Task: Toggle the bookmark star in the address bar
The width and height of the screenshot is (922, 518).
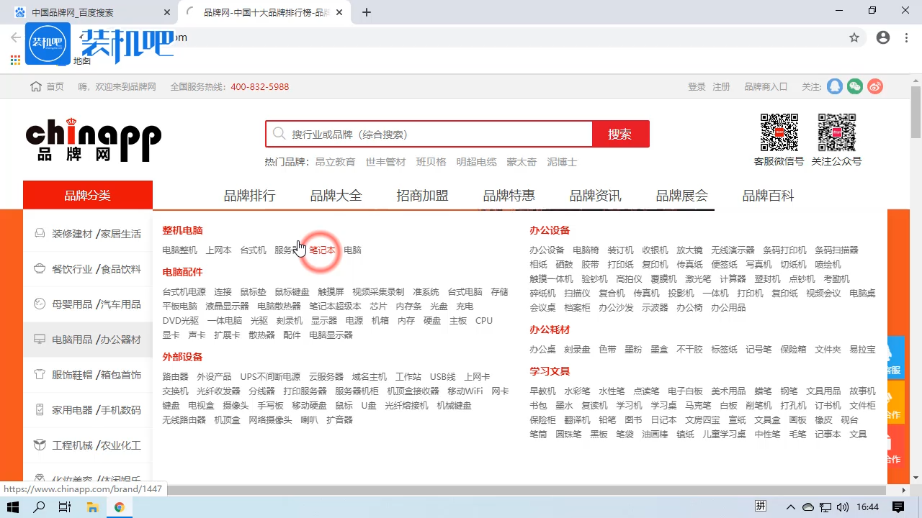Action: pyautogui.click(x=854, y=37)
